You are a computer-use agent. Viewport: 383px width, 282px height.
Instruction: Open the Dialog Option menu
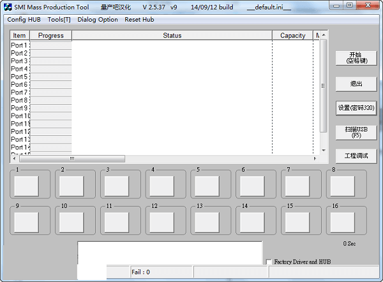(x=98, y=19)
